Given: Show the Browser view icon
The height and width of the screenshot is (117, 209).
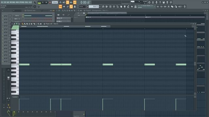Looking at the screenshot, I should point(118,6).
